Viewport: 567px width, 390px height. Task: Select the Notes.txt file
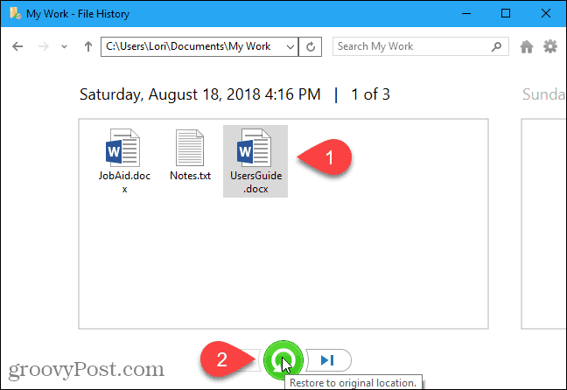[x=190, y=156]
